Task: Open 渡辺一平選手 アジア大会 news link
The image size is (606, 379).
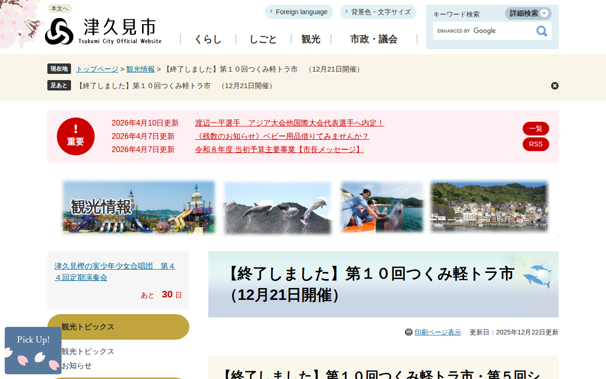Action: click(x=290, y=123)
